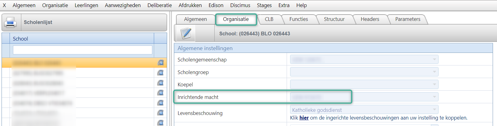Viewport: 497px width, 126px height.
Task: Open the Organisatie menu in the menu bar
Action: click(55, 5)
